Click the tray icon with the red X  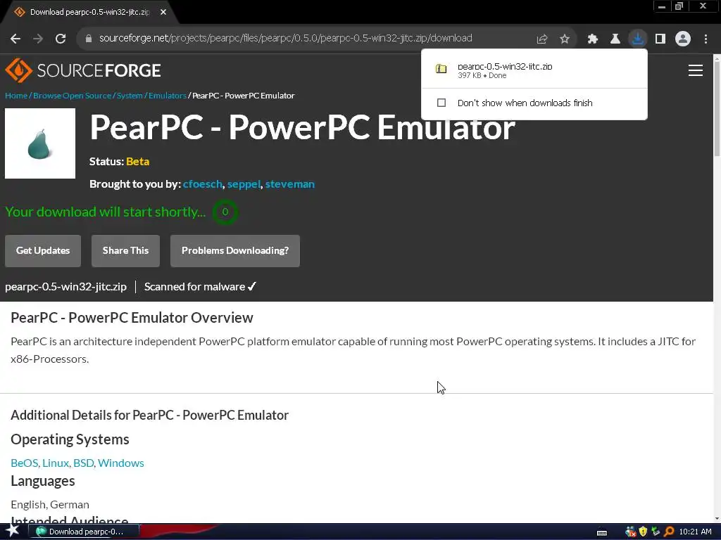[630, 532]
